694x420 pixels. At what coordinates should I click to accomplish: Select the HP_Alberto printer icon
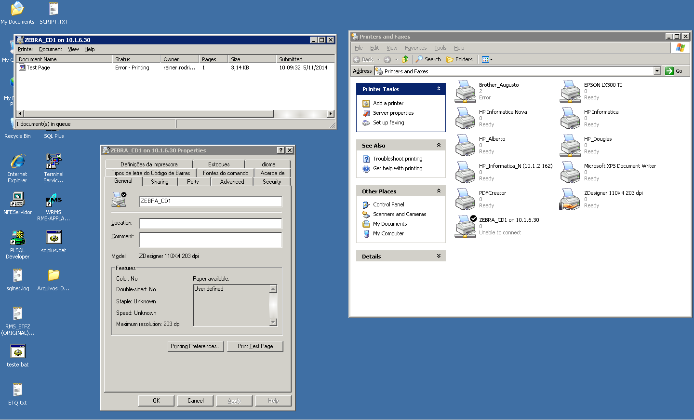[x=466, y=146]
